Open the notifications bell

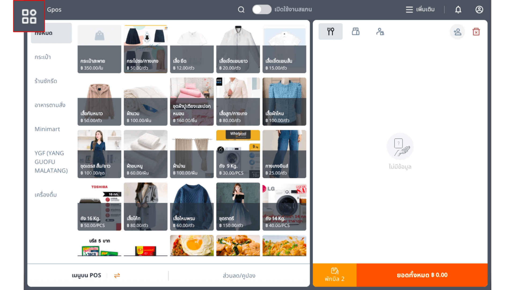click(x=458, y=10)
